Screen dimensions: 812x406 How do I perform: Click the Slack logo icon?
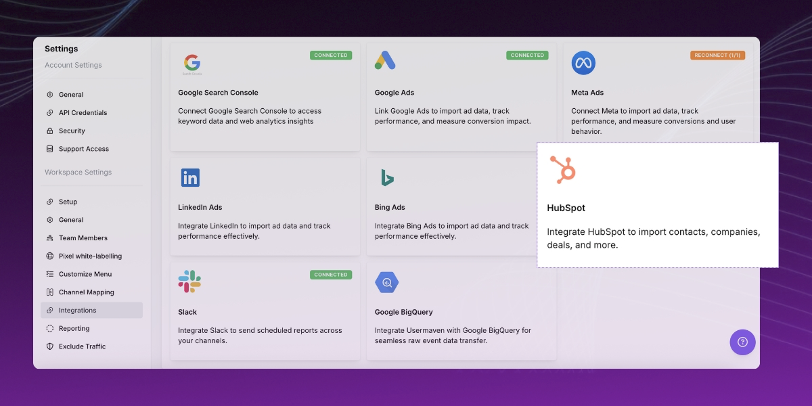pos(189,281)
